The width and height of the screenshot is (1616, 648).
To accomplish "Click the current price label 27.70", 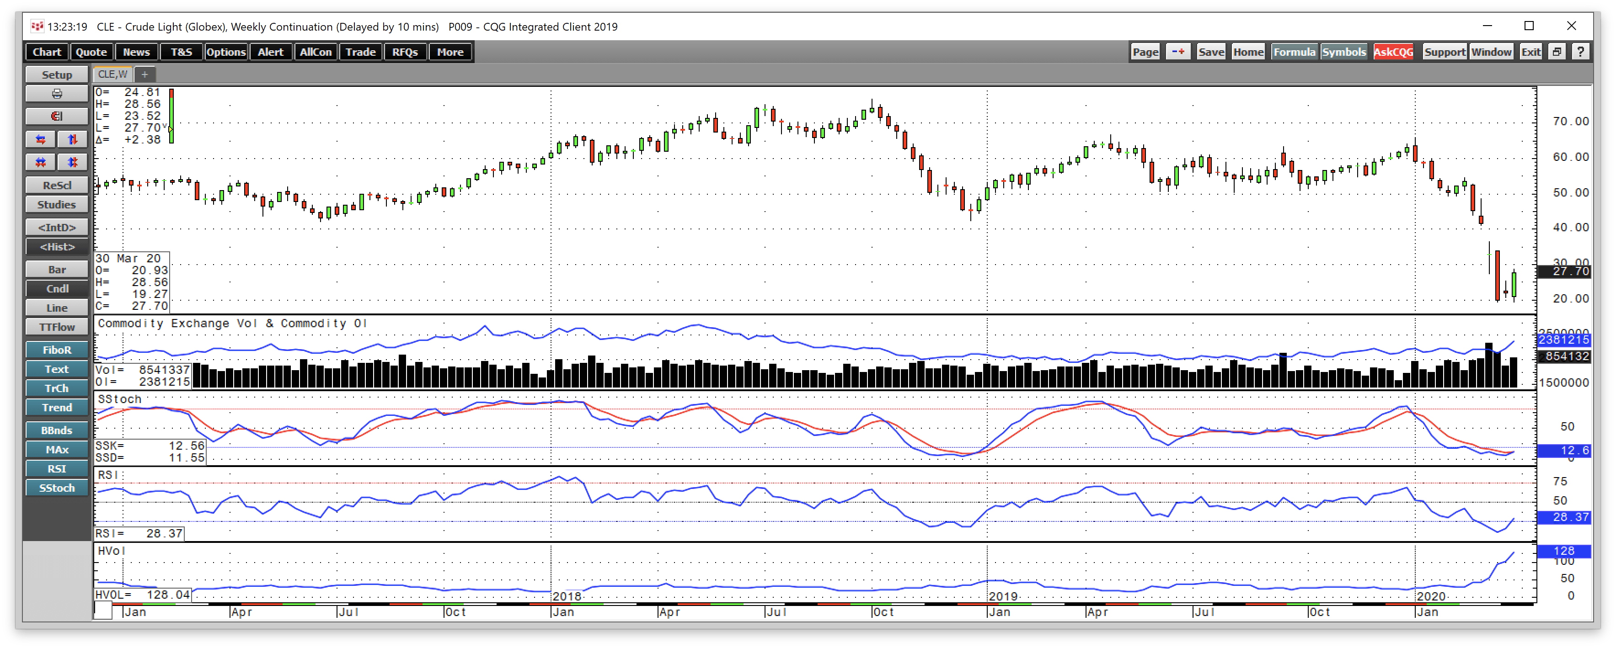I will 1566,271.
